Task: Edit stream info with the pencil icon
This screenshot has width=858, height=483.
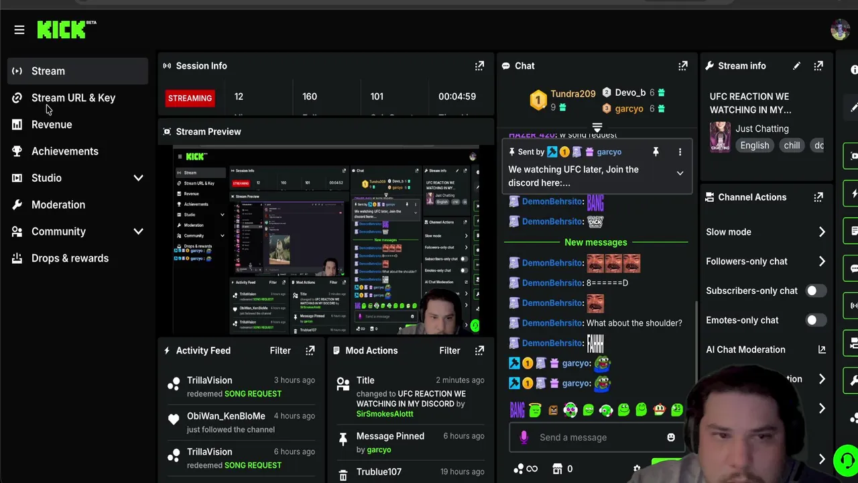Action: [x=796, y=66]
